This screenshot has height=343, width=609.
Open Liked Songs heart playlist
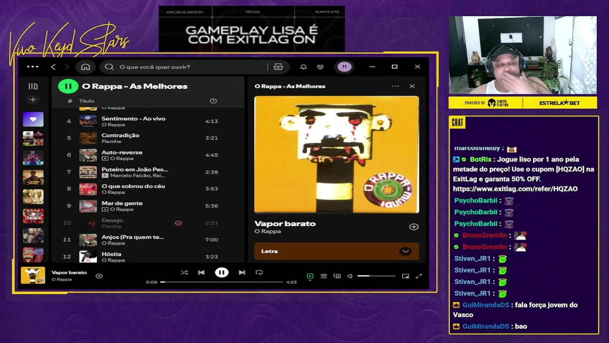tap(33, 119)
